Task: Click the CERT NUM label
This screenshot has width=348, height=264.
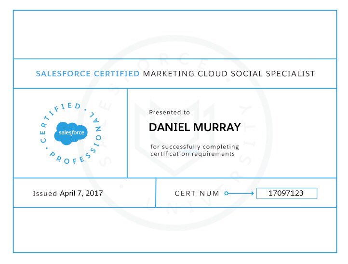Action: tap(197, 194)
